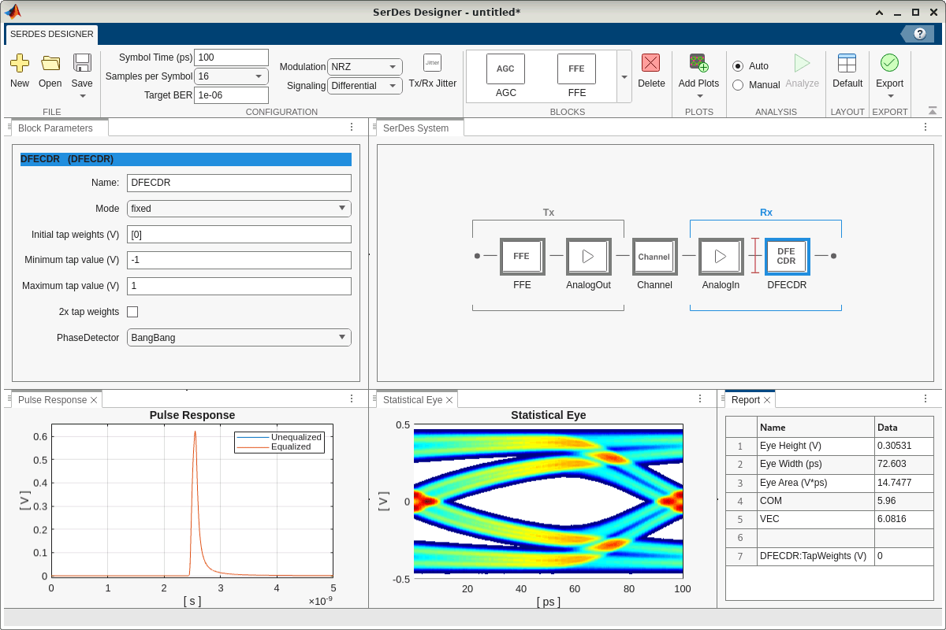Image resolution: width=946 pixels, height=630 pixels.
Task: Expand the blocks gallery arrow
Action: pyautogui.click(x=624, y=77)
